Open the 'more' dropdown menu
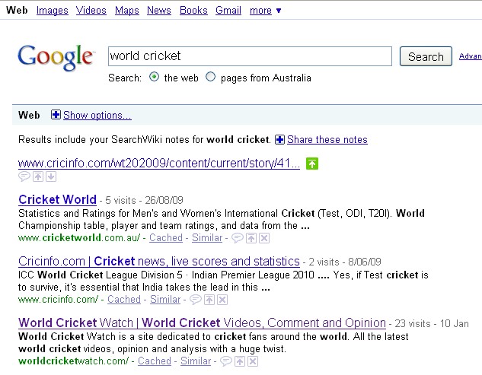This screenshot has width=482, height=375. tap(265, 11)
